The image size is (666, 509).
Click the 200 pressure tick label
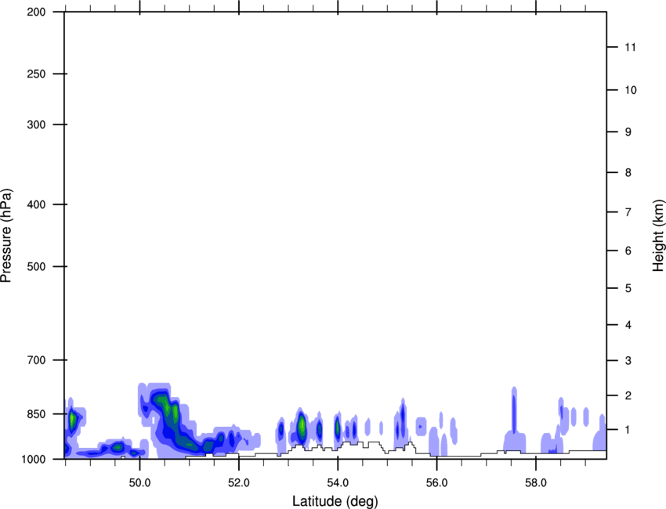coord(36,12)
